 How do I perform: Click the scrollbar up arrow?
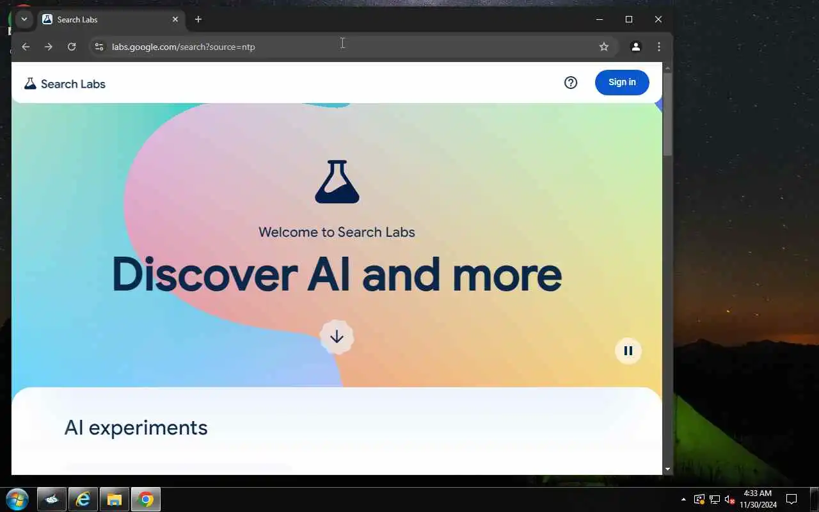tap(668, 67)
